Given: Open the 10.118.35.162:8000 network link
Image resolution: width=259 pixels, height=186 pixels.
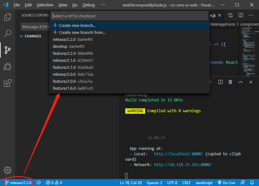Looking at the screenshot, I should pos(183,164).
